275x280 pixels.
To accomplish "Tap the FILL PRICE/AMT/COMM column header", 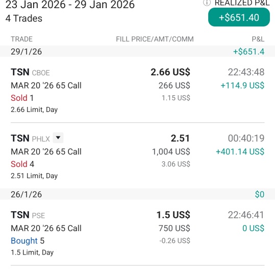I will point(155,39).
